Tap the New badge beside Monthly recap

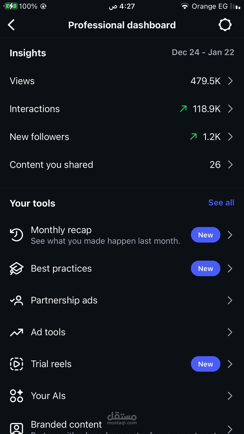click(x=206, y=235)
